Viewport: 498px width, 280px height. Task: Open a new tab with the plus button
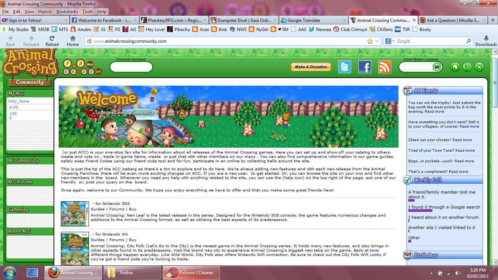pos(493,20)
